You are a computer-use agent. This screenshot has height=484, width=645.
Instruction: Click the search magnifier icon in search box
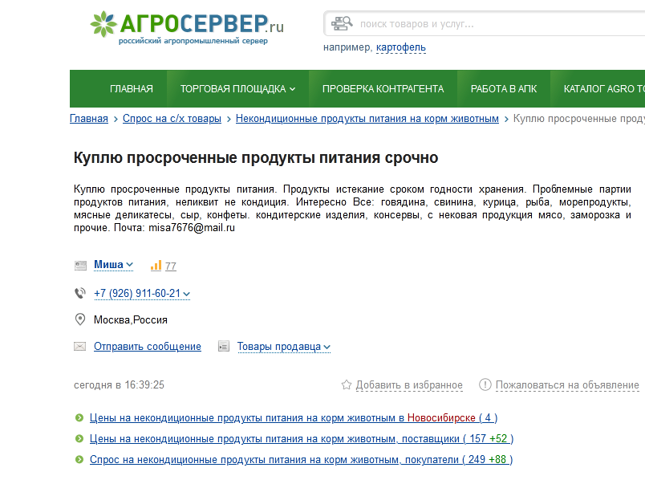tap(342, 23)
